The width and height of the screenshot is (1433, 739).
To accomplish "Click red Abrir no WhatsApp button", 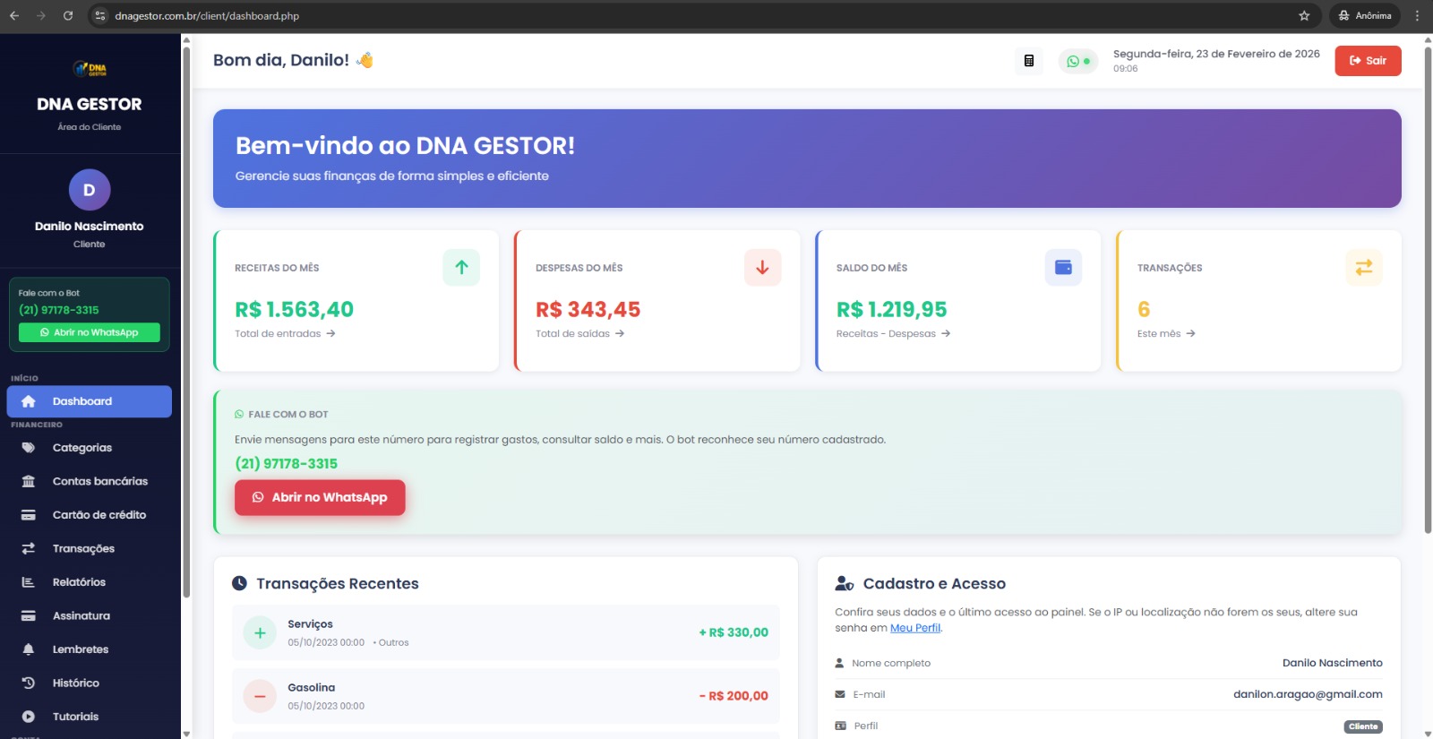I will coord(320,497).
